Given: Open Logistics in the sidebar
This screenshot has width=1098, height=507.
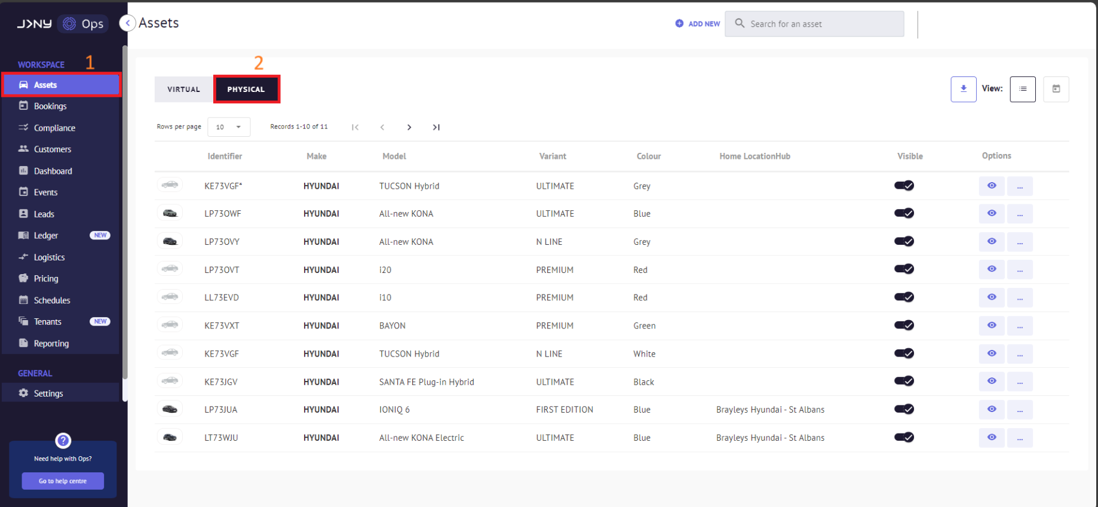Looking at the screenshot, I should (x=62, y=257).
